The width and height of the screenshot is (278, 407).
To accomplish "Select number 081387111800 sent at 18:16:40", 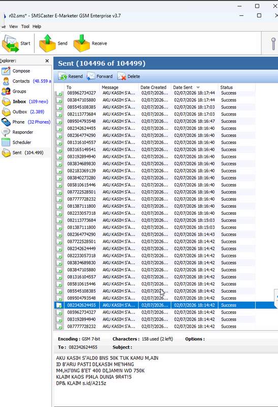I will tap(81, 206).
